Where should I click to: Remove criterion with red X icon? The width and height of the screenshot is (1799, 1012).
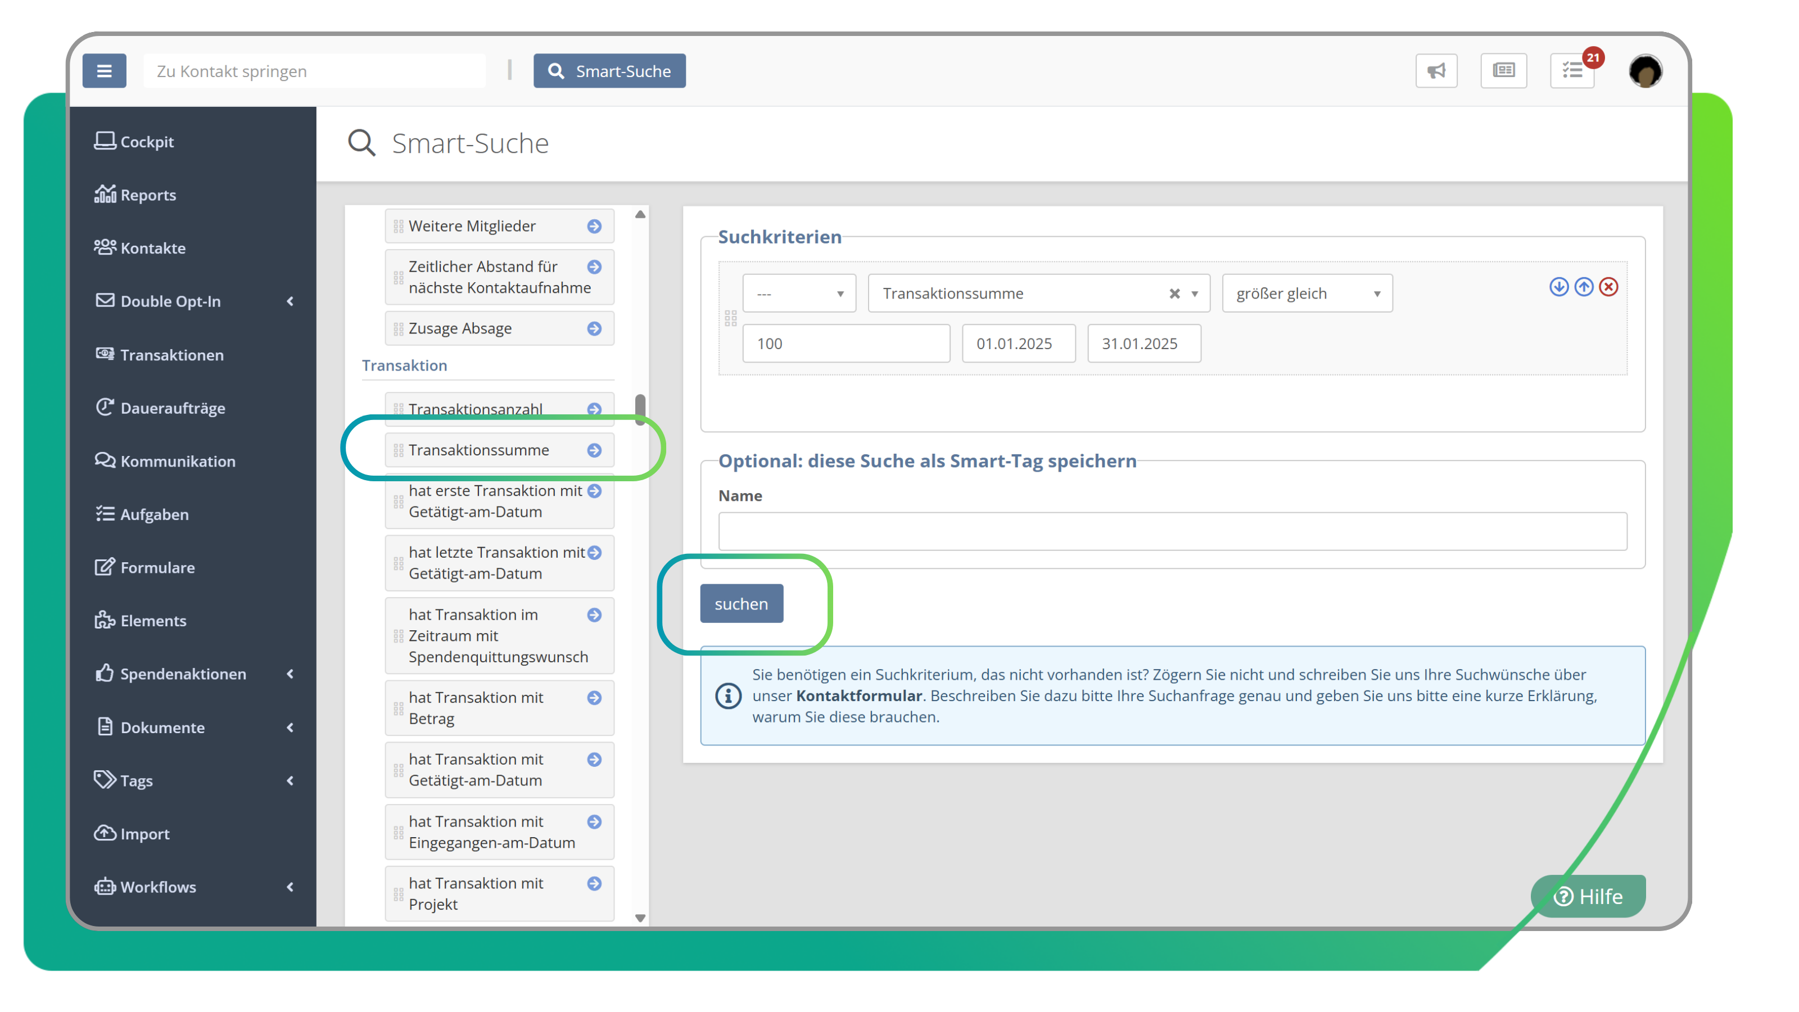1608,287
